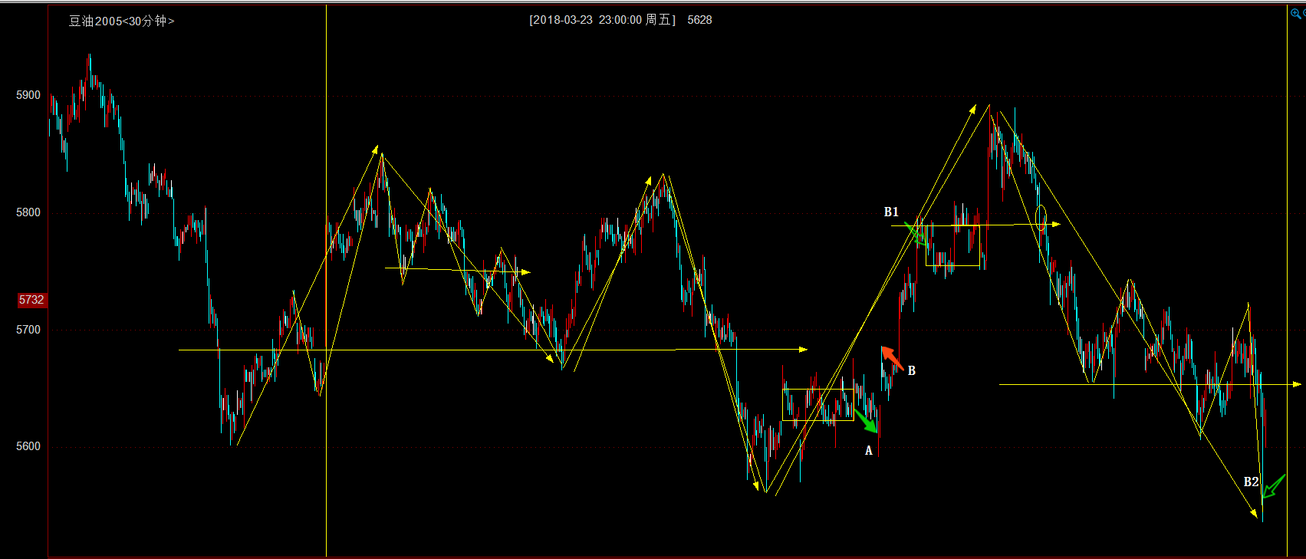Click the red 5732 current price tag

[31, 300]
